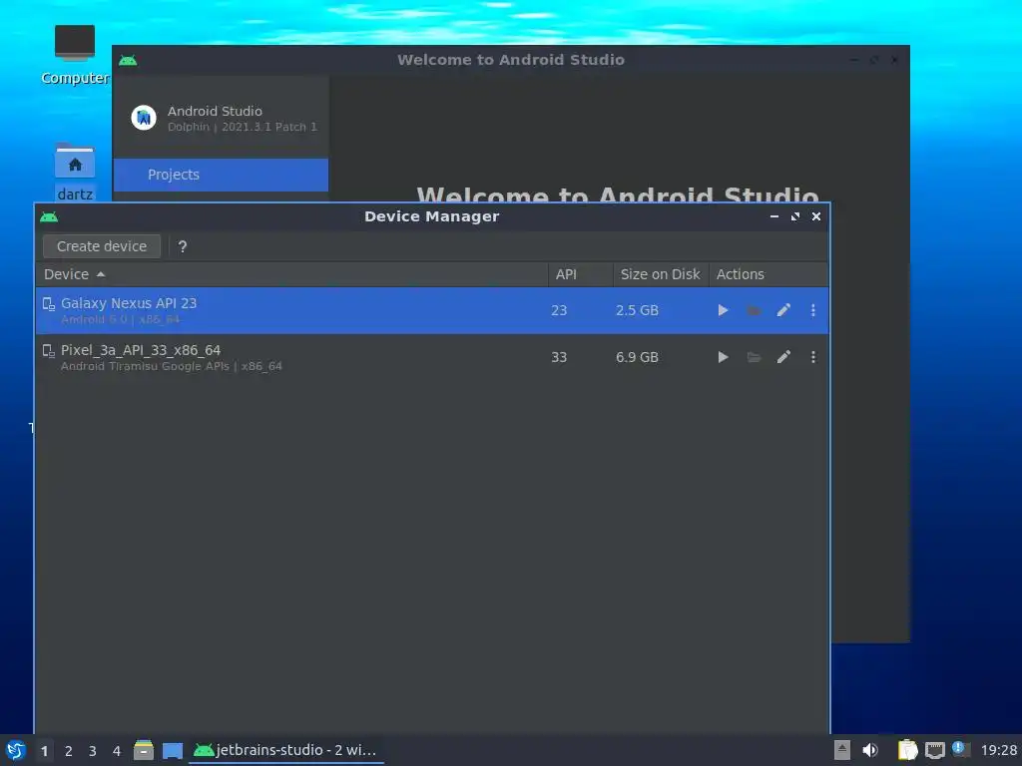The height and width of the screenshot is (766, 1022).
Task: Open the clipboard tray icon
Action: [907, 750]
